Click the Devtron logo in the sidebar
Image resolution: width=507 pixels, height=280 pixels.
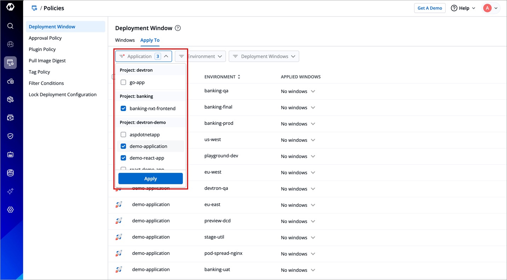10,7
